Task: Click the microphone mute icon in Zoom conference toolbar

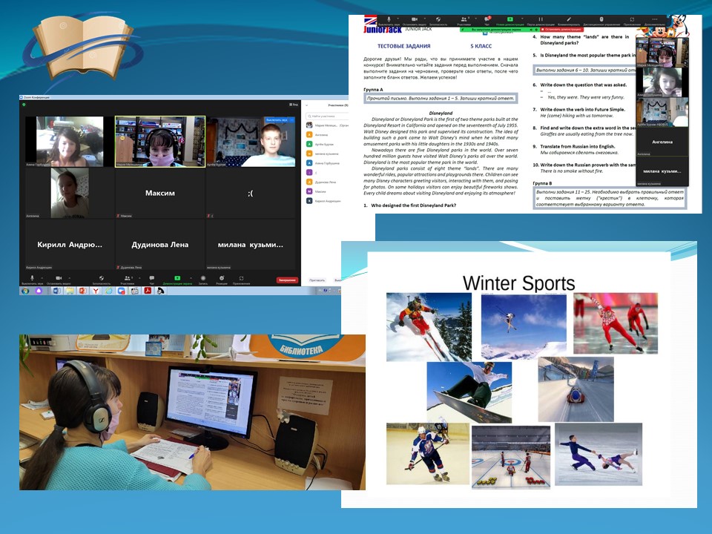Action: (32, 277)
